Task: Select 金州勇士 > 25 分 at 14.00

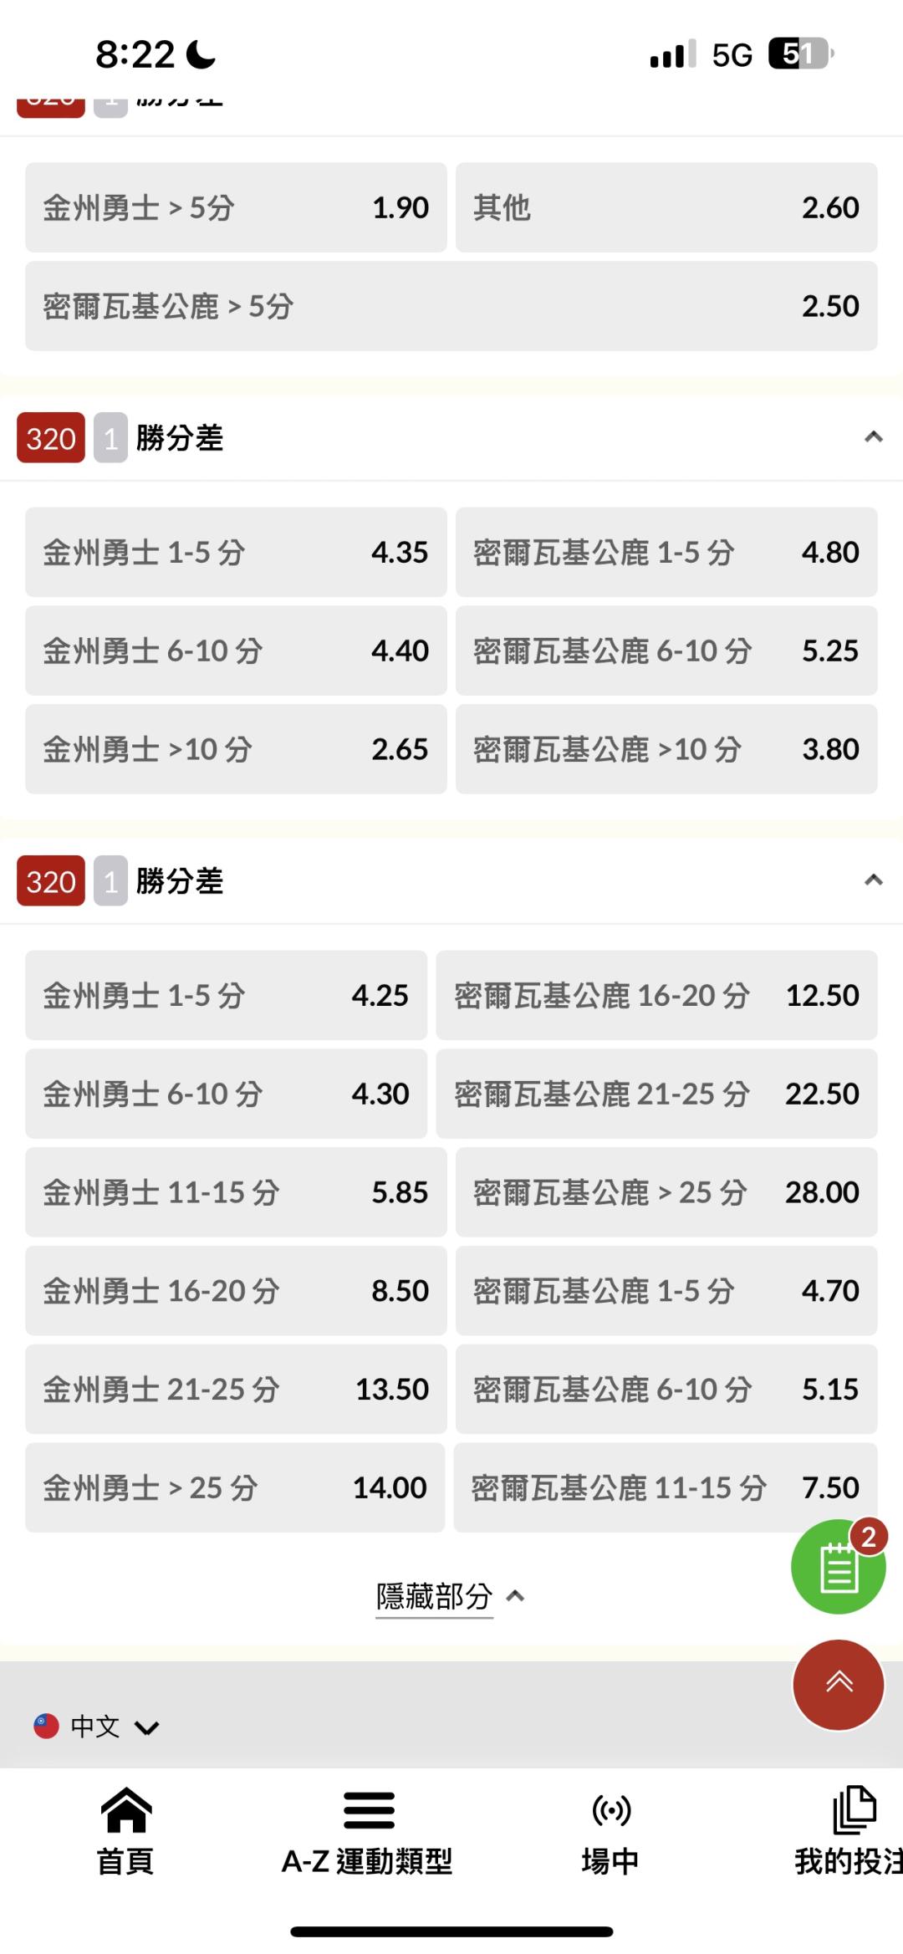Action: pyautogui.click(x=235, y=1487)
